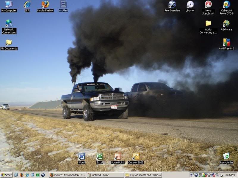Click the system clock showing 3:25 PM

click(x=230, y=175)
